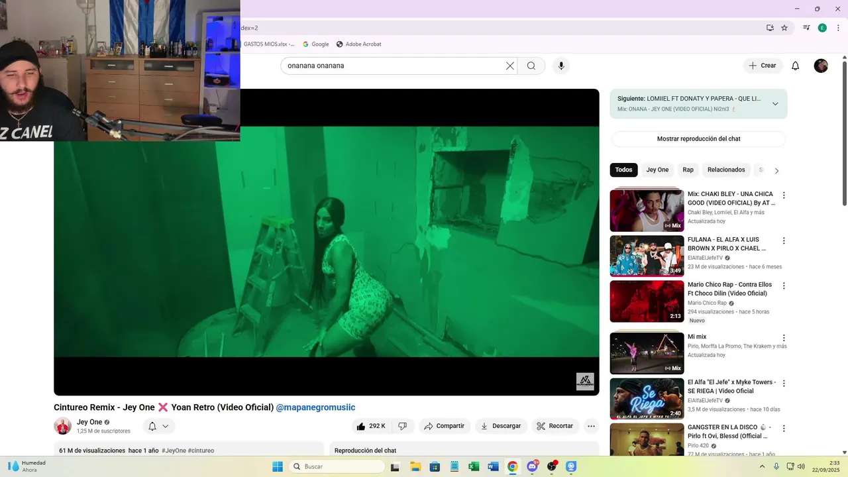This screenshot has height=477, width=848.
Task: Open options for GANGSTER EN LA DISCO video
Action: click(784, 429)
